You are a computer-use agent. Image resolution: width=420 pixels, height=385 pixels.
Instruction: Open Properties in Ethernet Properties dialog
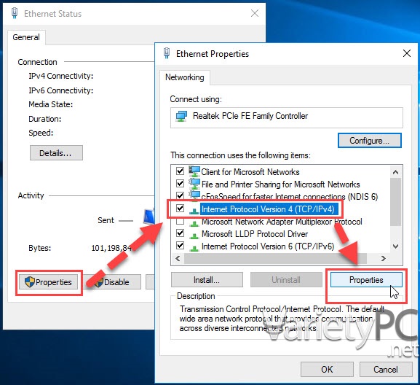click(x=366, y=280)
